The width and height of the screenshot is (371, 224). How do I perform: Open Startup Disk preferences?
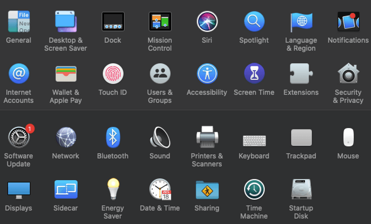pyautogui.click(x=301, y=189)
